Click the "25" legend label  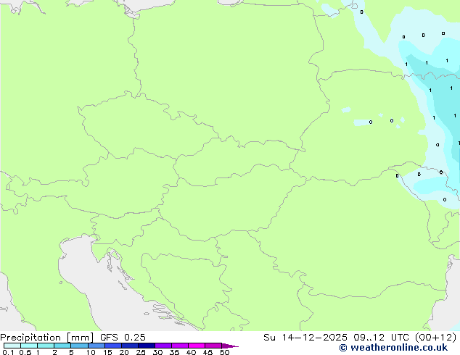click(141, 352)
